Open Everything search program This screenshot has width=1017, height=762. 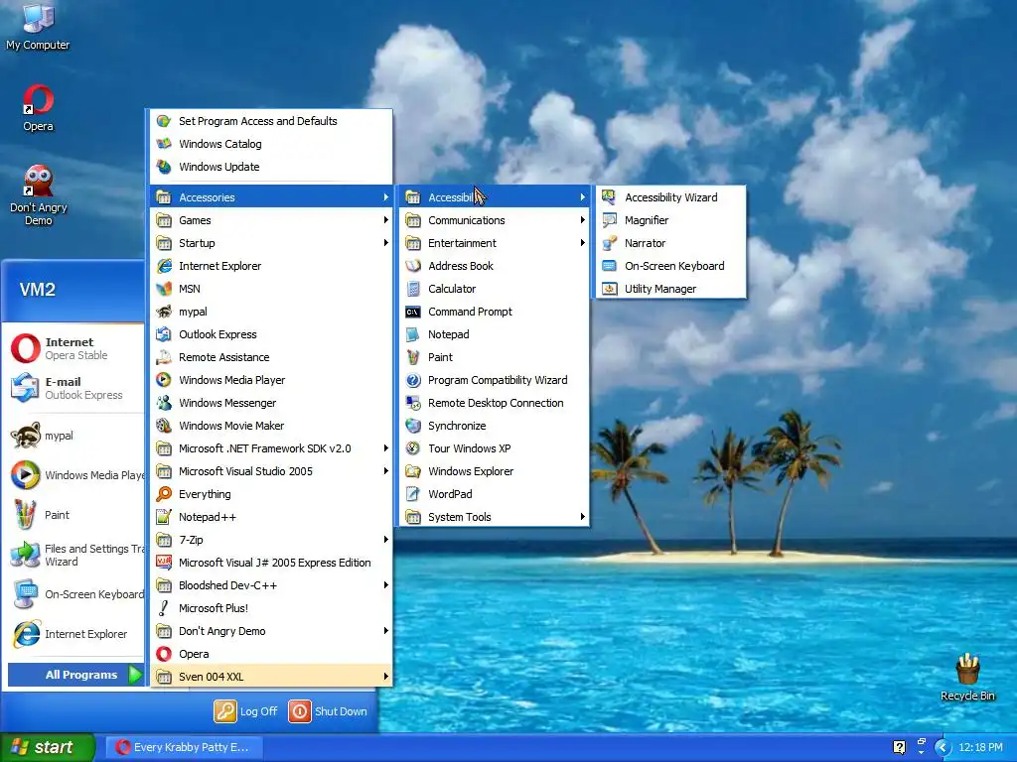click(271, 494)
